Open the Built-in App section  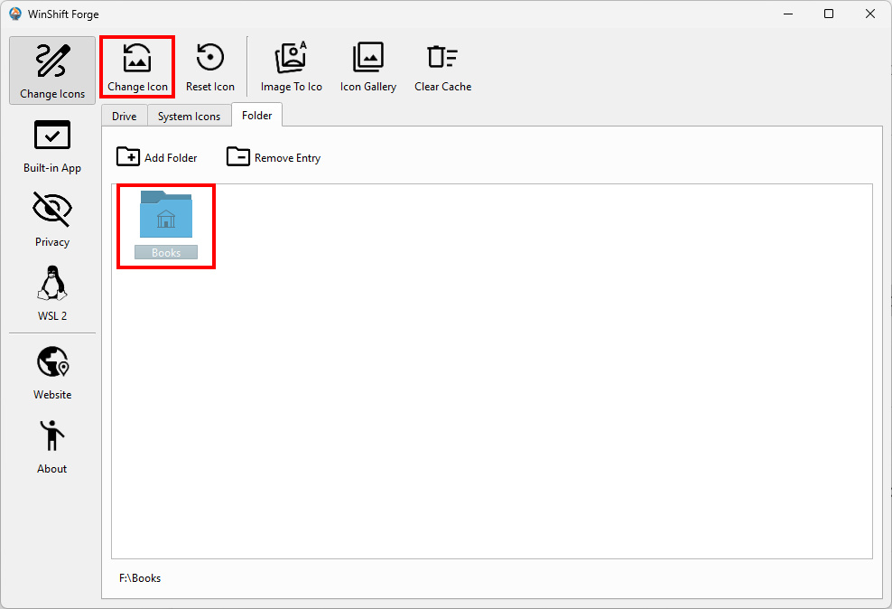tap(52, 145)
